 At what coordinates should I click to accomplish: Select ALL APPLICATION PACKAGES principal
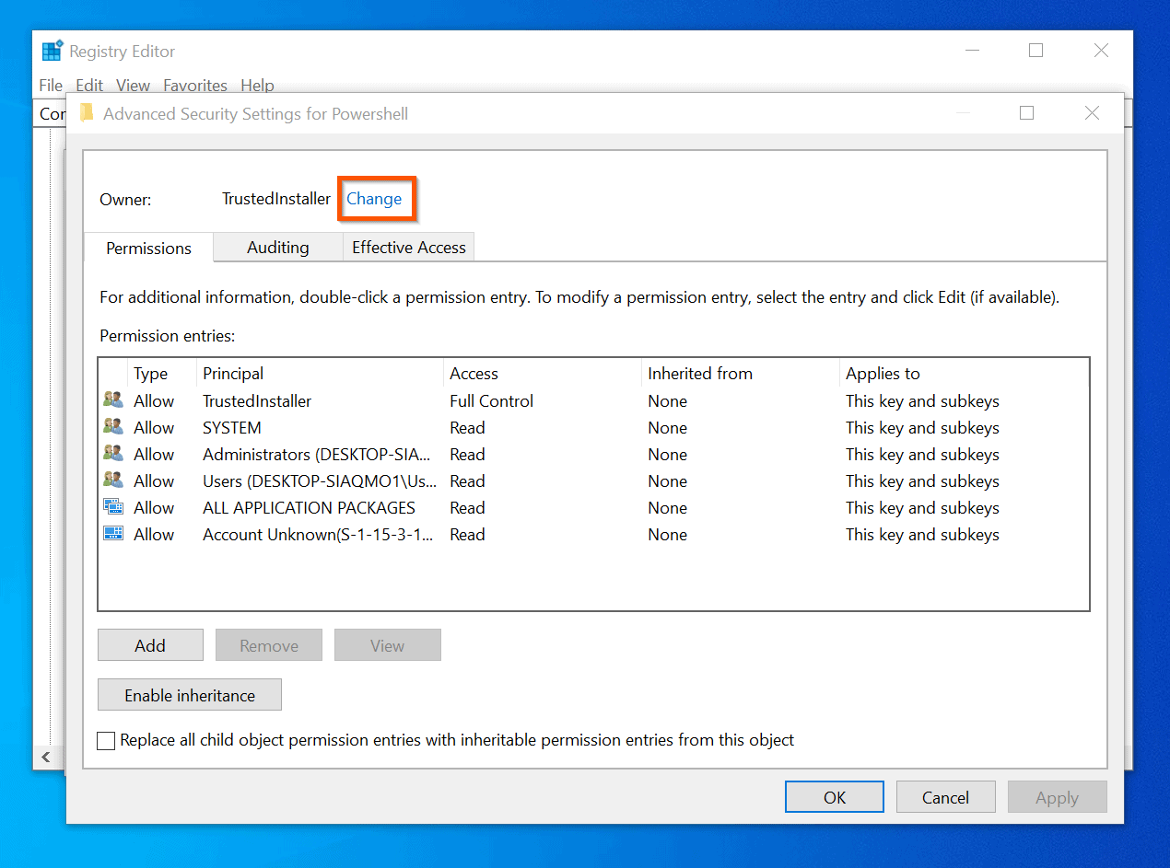[593, 508]
